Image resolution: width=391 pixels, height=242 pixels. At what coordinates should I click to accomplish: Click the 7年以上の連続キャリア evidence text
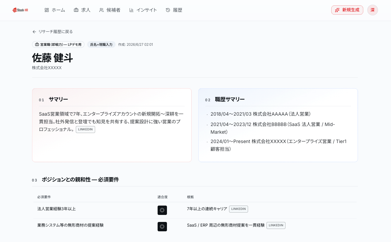[x=207, y=209]
